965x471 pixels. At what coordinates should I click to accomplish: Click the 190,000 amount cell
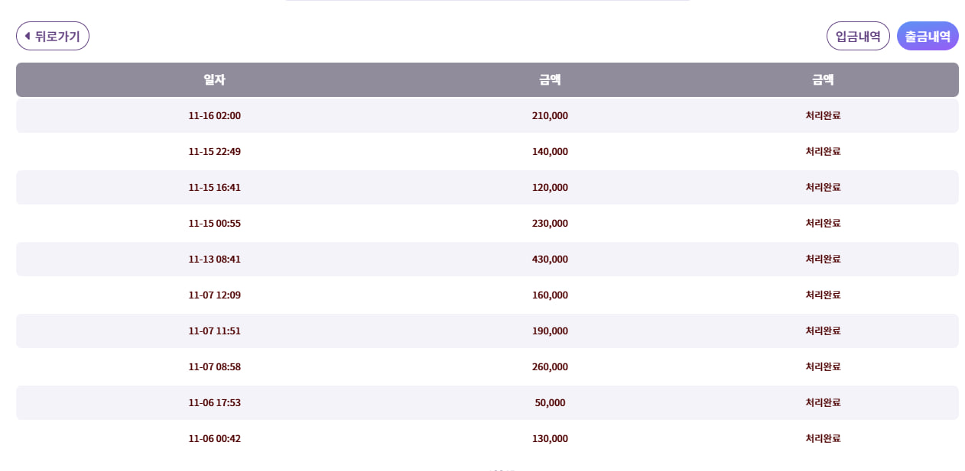pyautogui.click(x=550, y=331)
